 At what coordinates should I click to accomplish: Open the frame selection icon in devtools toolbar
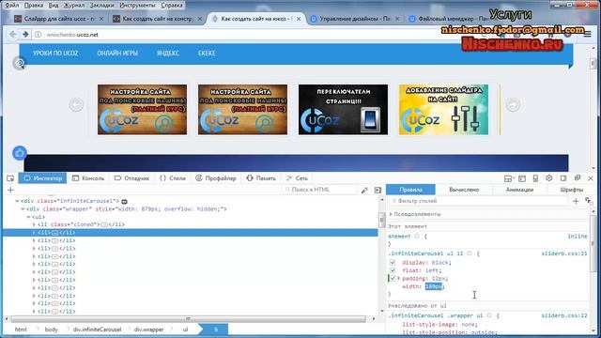tap(508, 178)
